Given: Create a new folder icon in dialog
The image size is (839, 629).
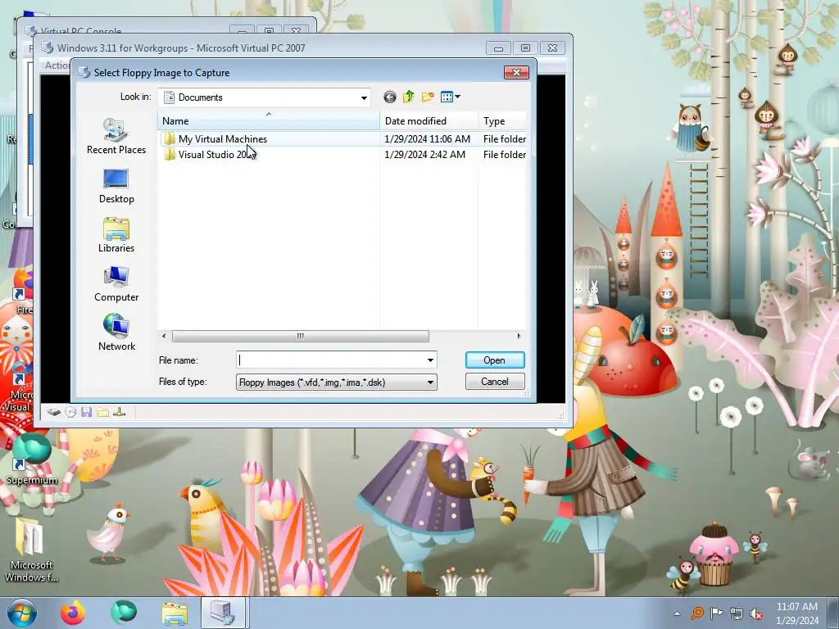Looking at the screenshot, I should pyautogui.click(x=428, y=97).
